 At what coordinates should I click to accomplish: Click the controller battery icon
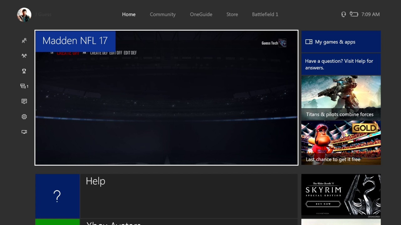point(354,14)
